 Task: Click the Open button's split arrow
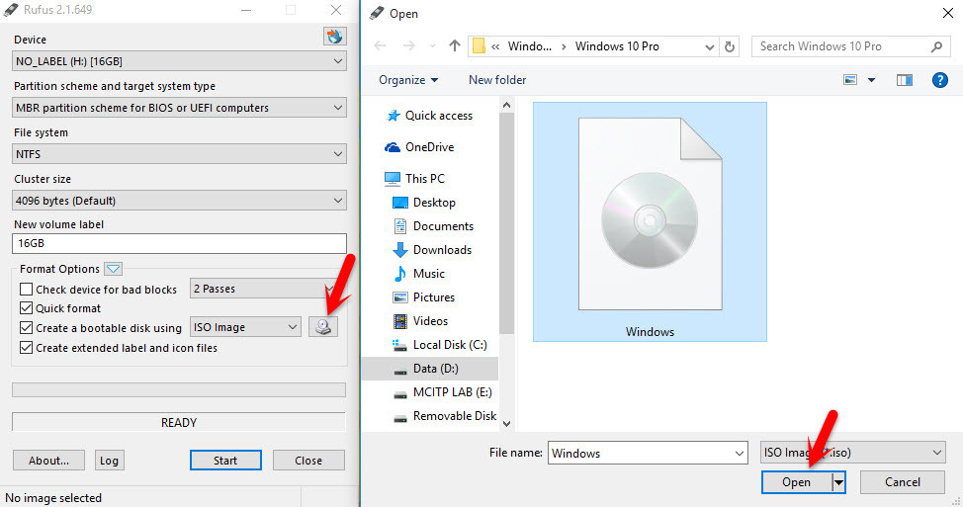click(x=839, y=482)
